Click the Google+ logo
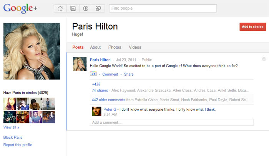The height and width of the screenshot is (156, 269). [x=20, y=8]
